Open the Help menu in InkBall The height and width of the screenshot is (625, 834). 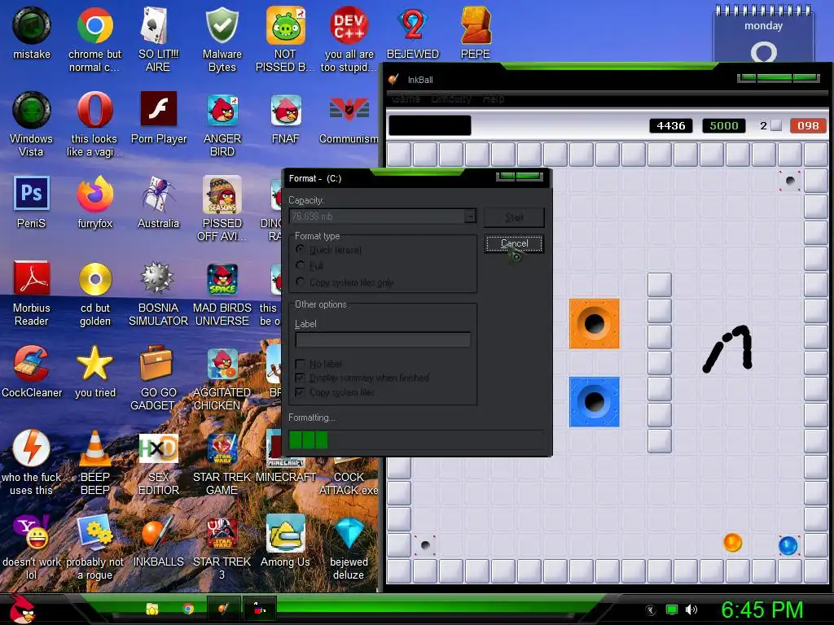tap(493, 98)
